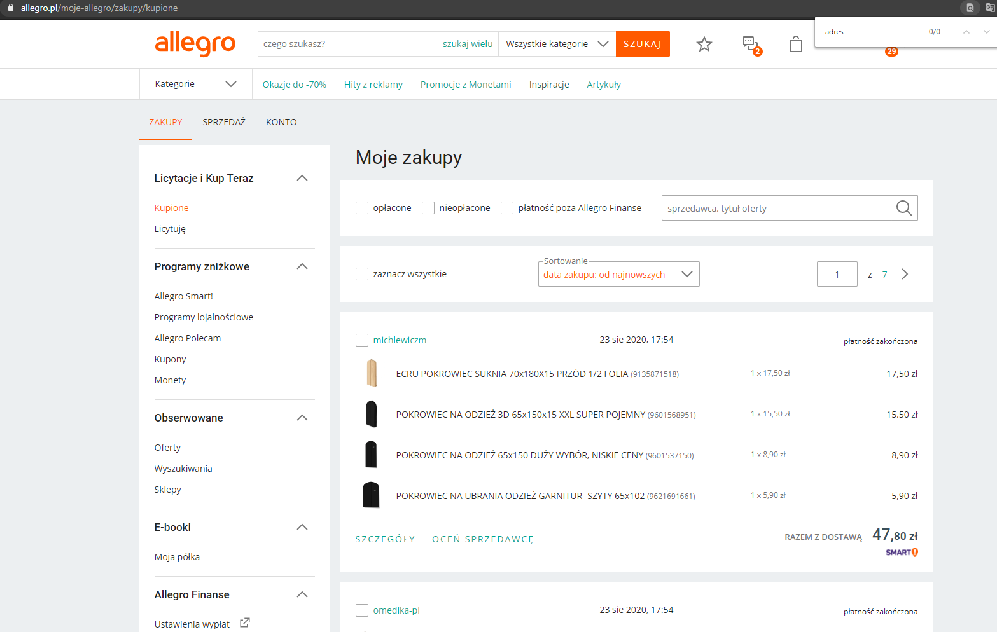Click szukaj wielu link
This screenshot has width=997, height=632.
click(x=468, y=44)
